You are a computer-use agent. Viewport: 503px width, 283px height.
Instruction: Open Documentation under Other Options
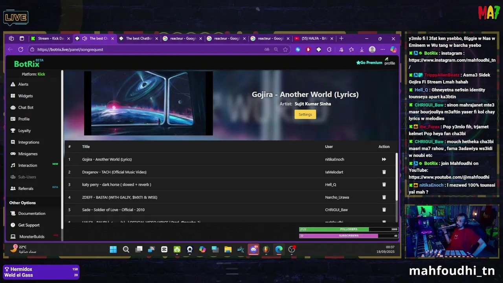(31, 213)
